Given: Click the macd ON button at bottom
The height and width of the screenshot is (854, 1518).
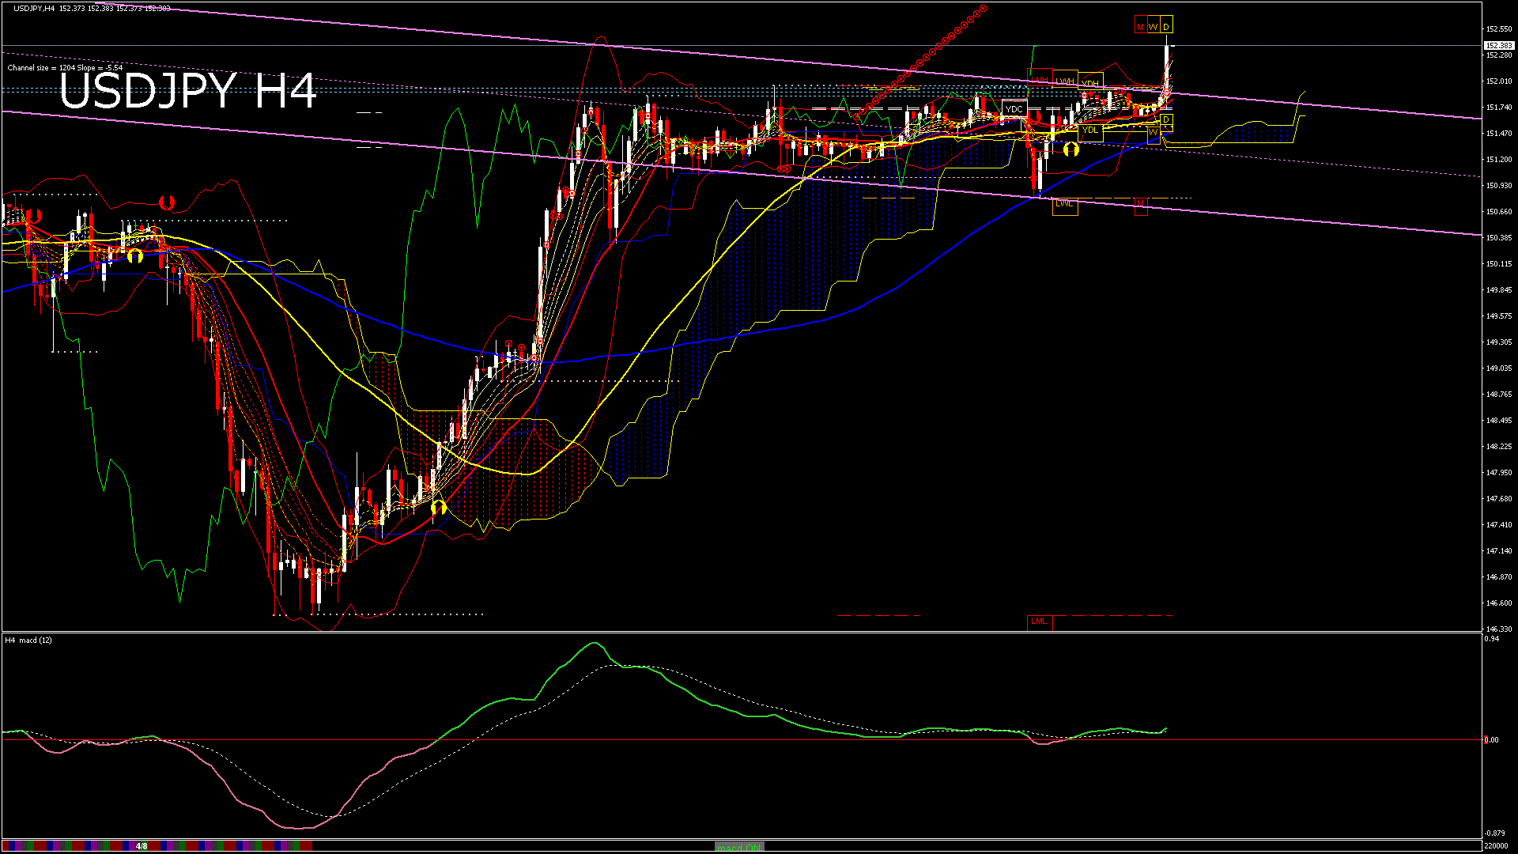Looking at the screenshot, I should (739, 847).
